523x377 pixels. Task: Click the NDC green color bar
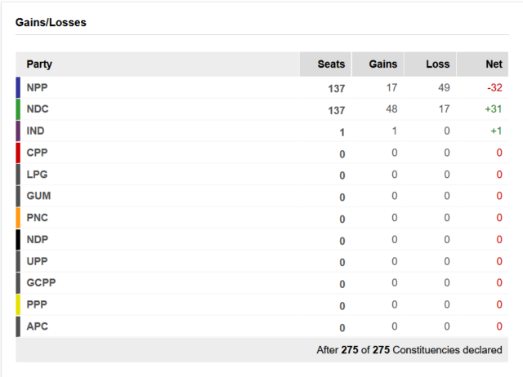pos(18,109)
